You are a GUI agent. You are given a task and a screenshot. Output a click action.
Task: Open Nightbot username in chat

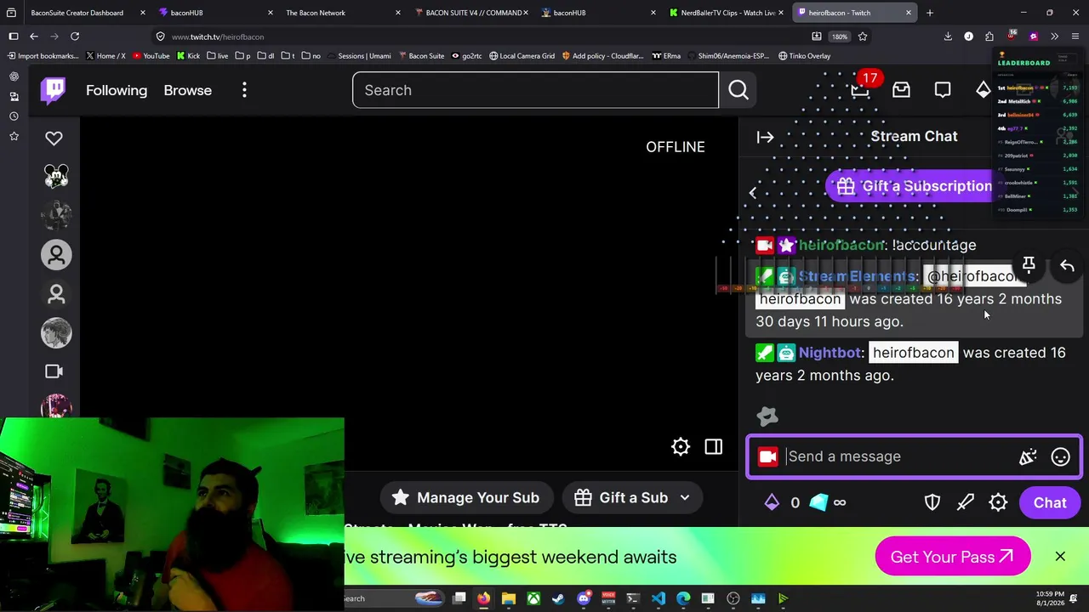[x=830, y=353]
